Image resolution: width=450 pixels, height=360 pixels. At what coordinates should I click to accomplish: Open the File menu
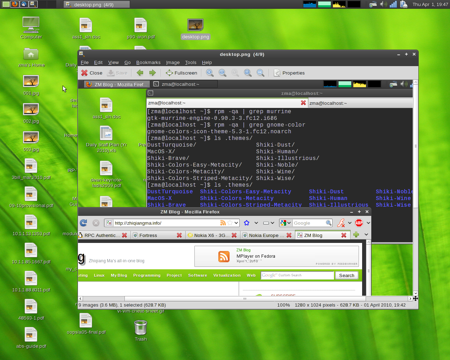[85, 62]
